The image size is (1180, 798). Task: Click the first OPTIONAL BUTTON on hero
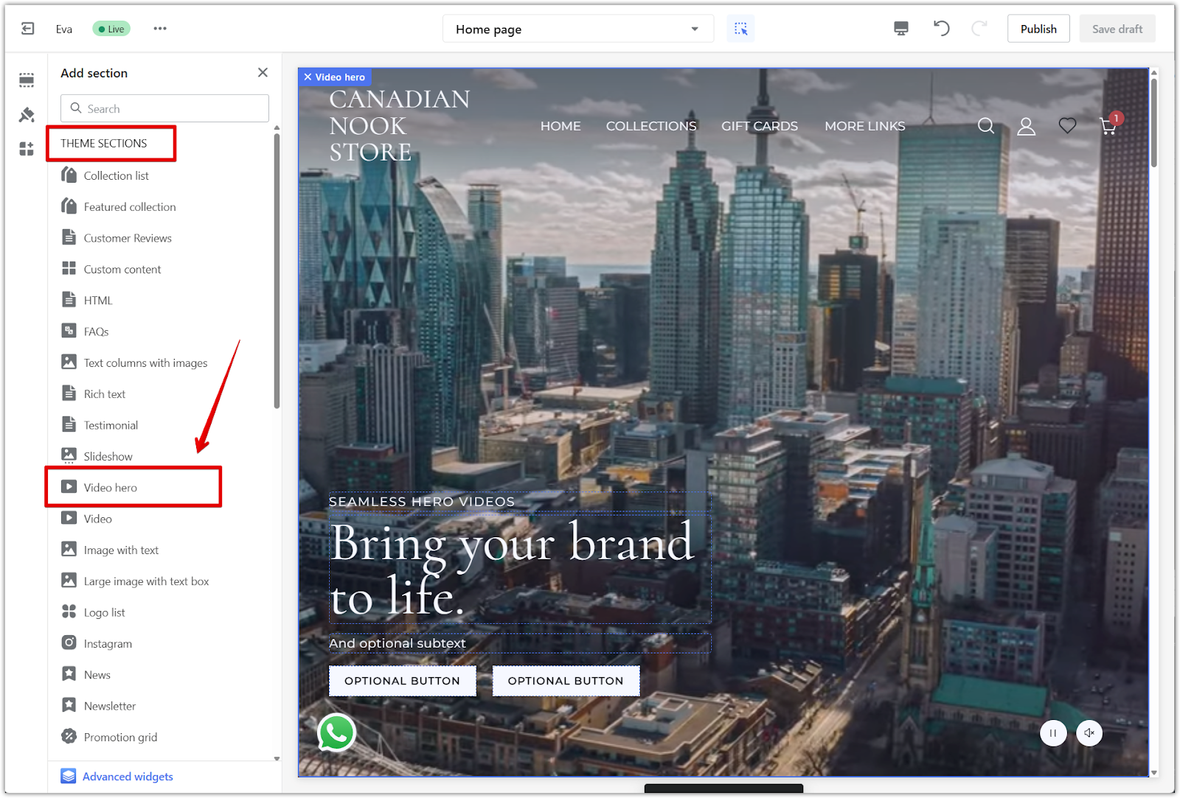coord(402,681)
